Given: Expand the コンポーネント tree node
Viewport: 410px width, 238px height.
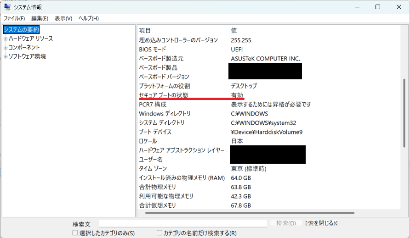Looking at the screenshot, I should pos(5,48).
